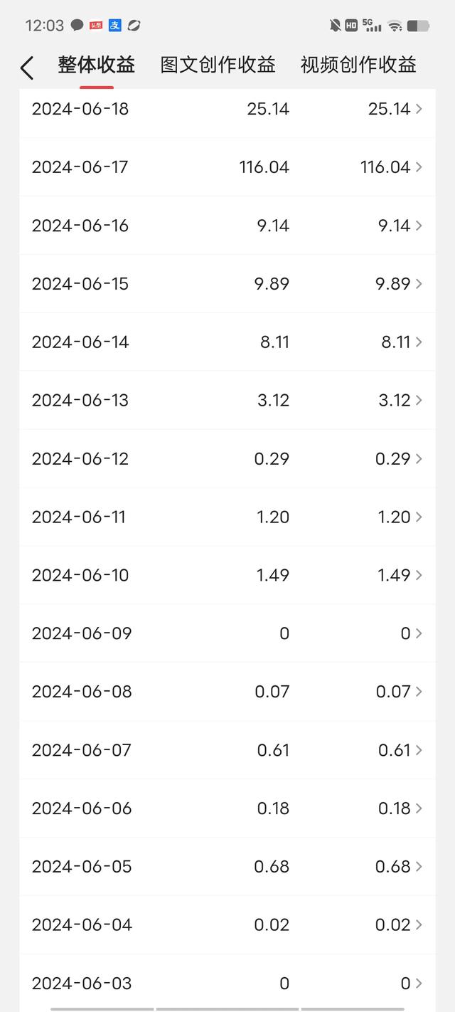
Task: Switch to 图文创作收益 tab
Action: point(218,65)
